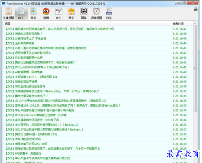Open the 日志 log icon
This screenshot has height=163, width=202.
pyautogui.click(x=109, y=14)
